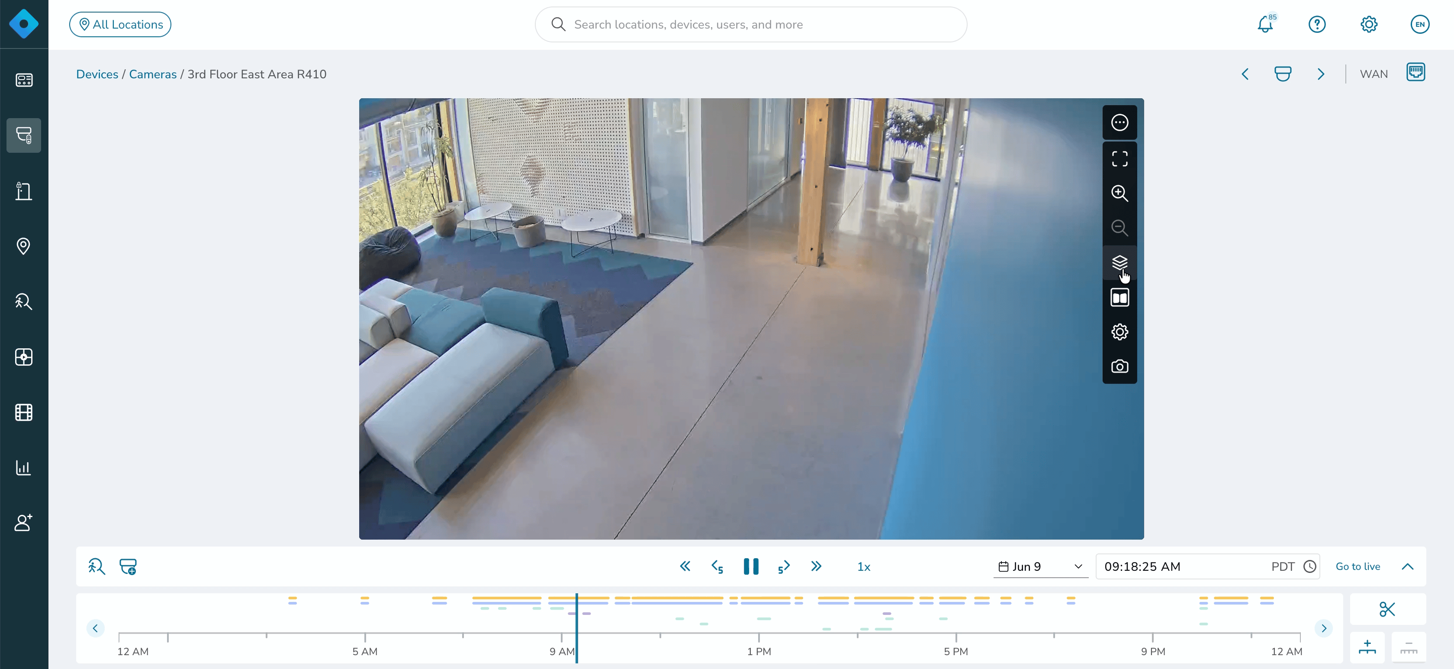Image resolution: width=1454 pixels, height=669 pixels.
Task: Skip forward 5 seconds
Action: (x=783, y=566)
